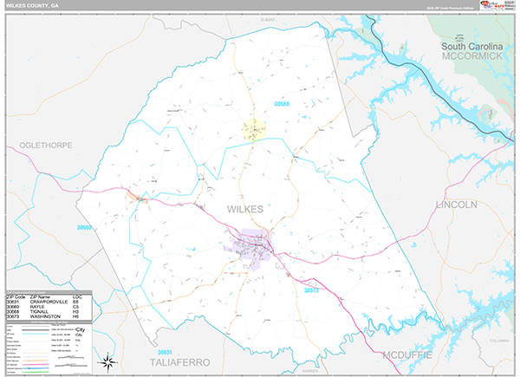Click the 'South Carolina' state label
This screenshot has height=377, width=520.
[x=472, y=47]
